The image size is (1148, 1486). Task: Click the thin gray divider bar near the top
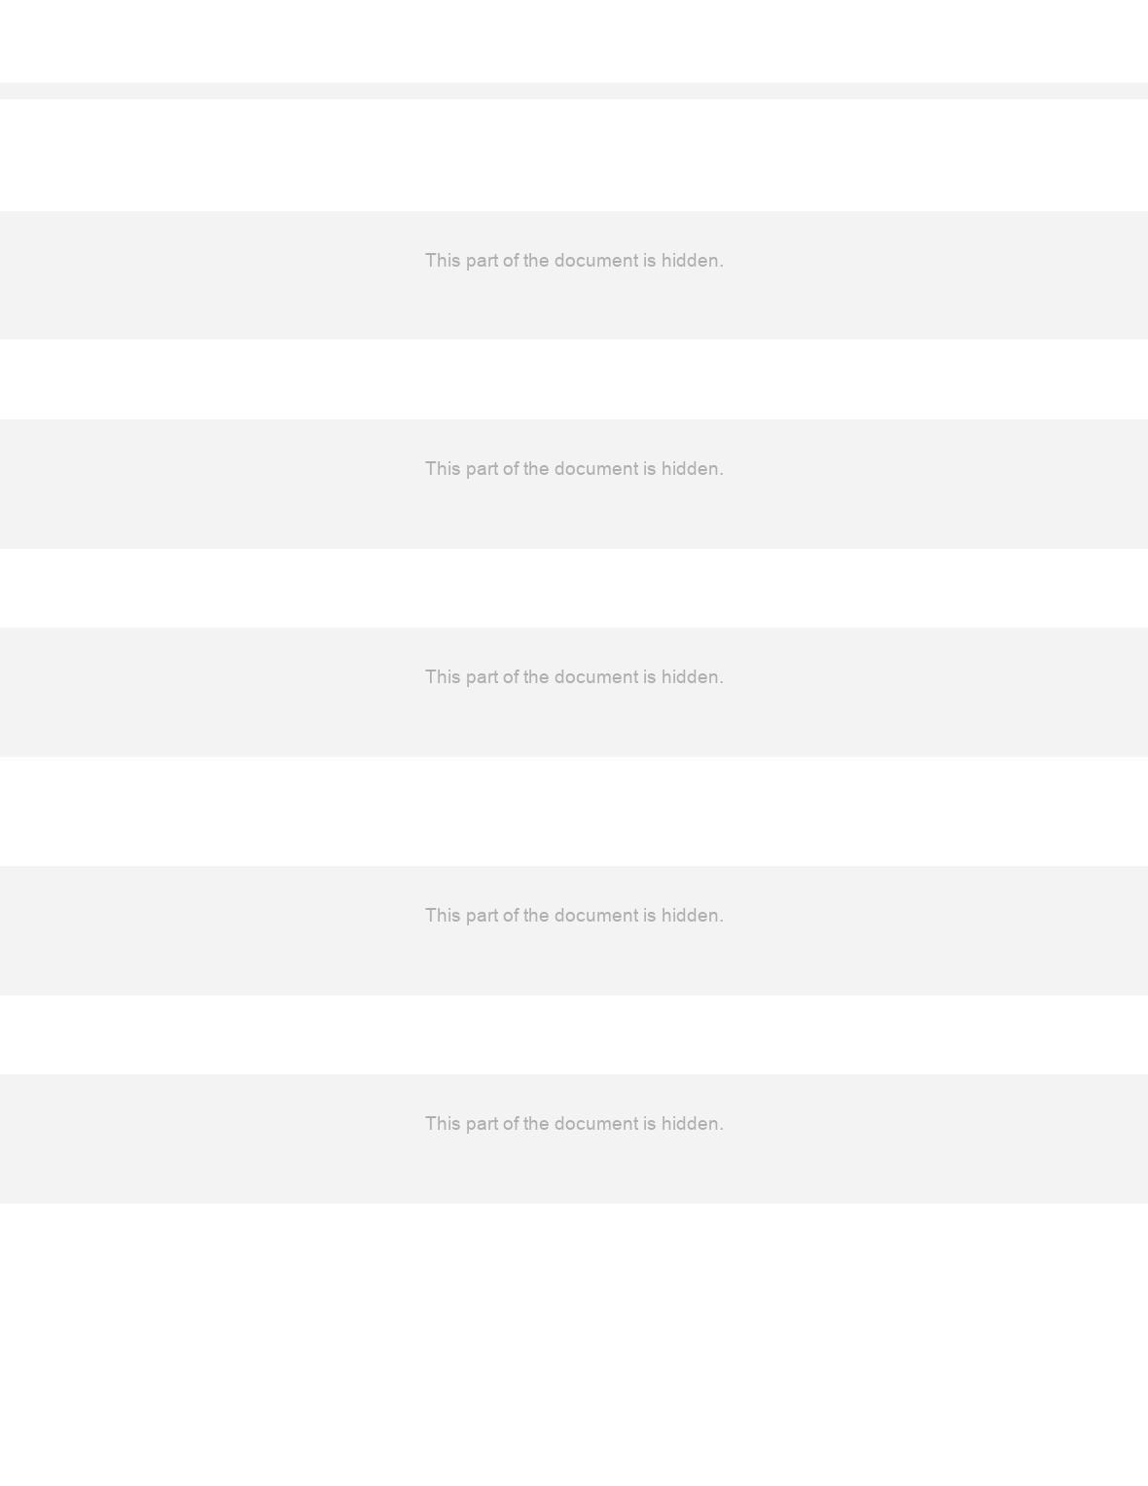click(574, 91)
